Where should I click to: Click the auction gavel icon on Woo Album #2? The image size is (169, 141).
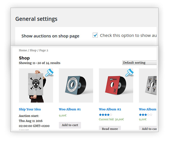tap(129, 73)
